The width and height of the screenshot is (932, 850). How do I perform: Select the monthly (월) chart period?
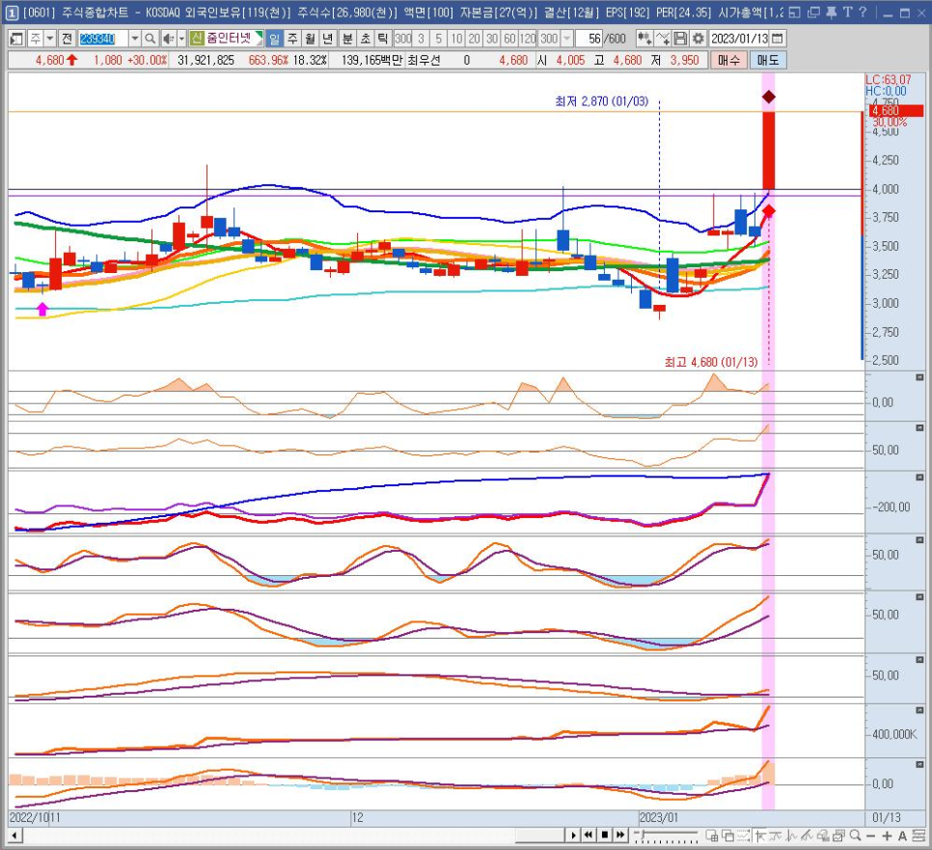311,39
